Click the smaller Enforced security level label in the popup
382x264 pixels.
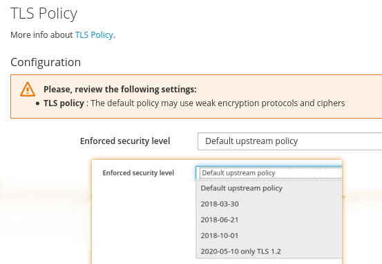[x=138, y=173]
